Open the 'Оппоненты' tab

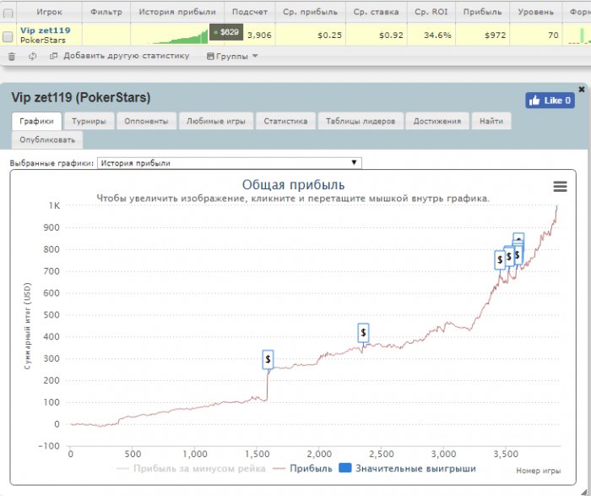pos(146,122)
